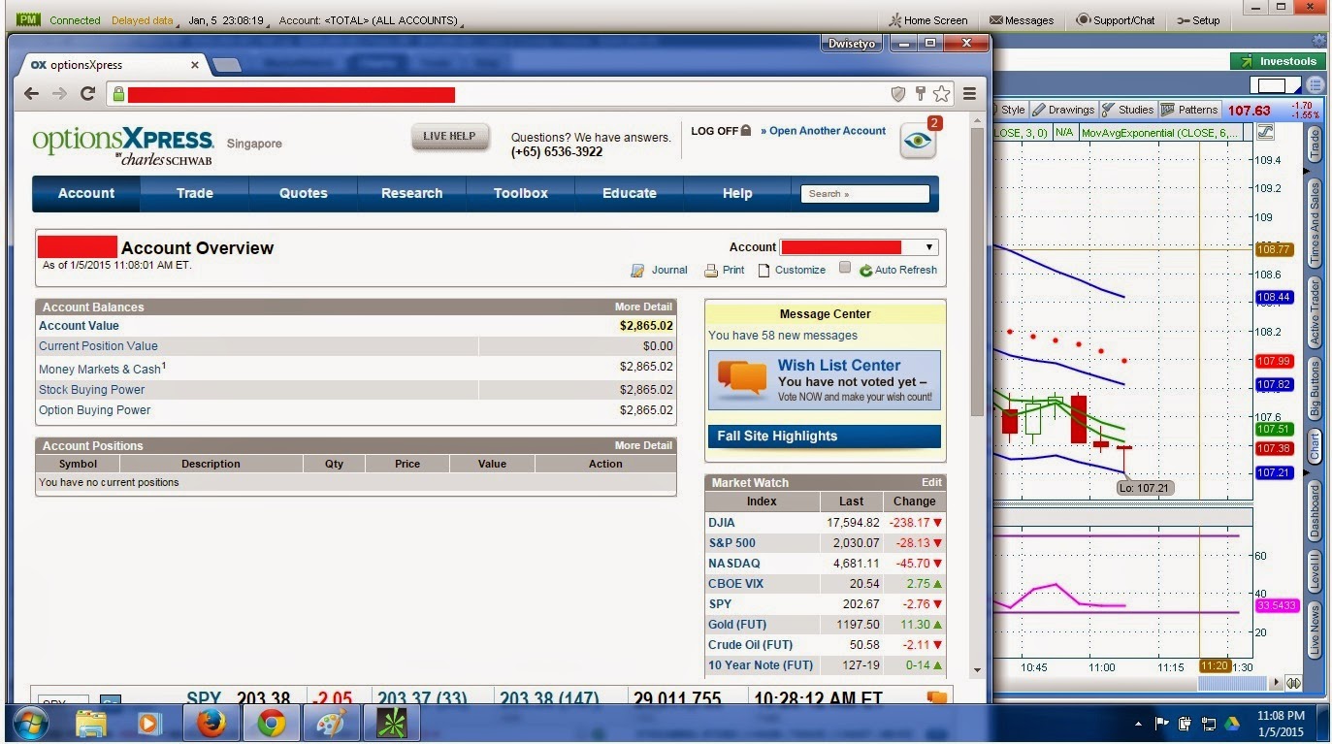Open Dashboard side tab
The height and width of the screenshot is (744, 1332).
[x=1316, y=510]
